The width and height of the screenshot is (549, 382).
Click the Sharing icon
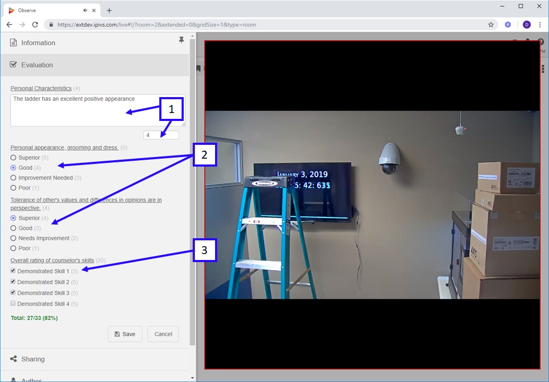13,359
